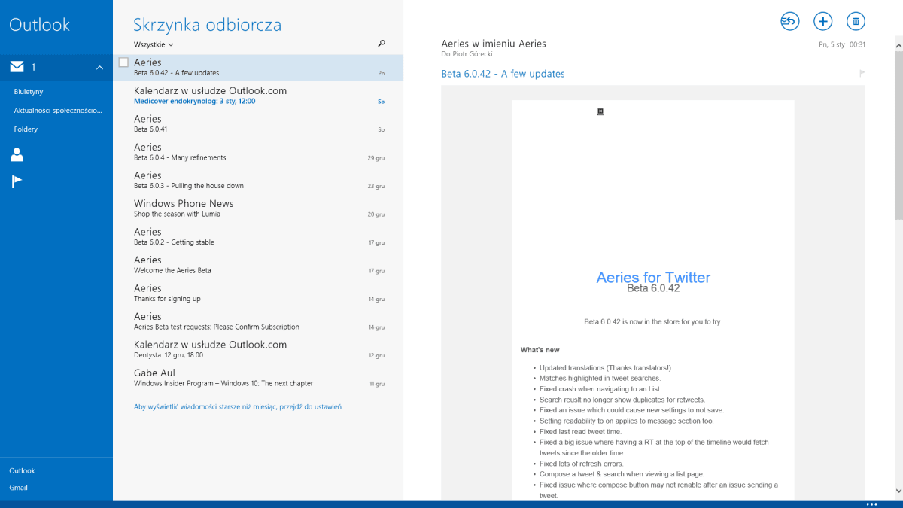Expand the Wszystkie filter dropdown

pos(154,44)
